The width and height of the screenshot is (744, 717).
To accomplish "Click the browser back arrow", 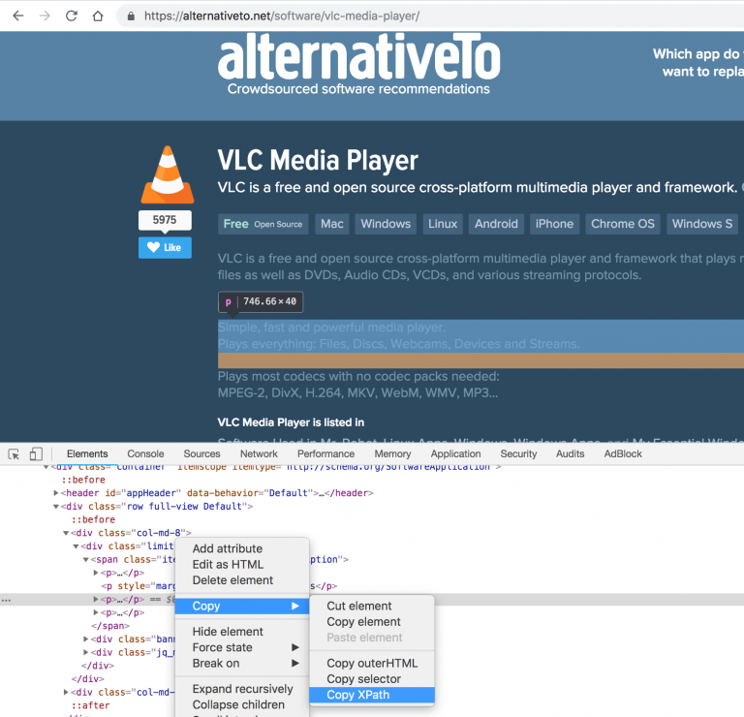I will point(18,16).
